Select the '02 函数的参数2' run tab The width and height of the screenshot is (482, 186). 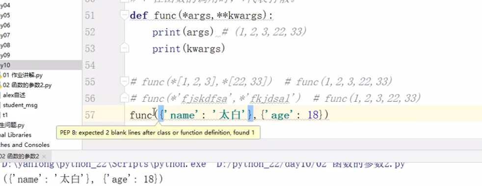(x=19, y=156)
